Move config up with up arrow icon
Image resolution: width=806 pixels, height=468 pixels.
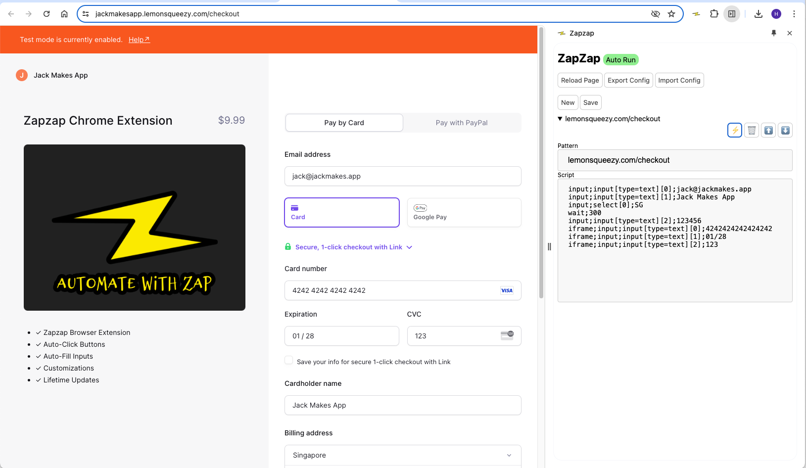[x=768, y=130]
